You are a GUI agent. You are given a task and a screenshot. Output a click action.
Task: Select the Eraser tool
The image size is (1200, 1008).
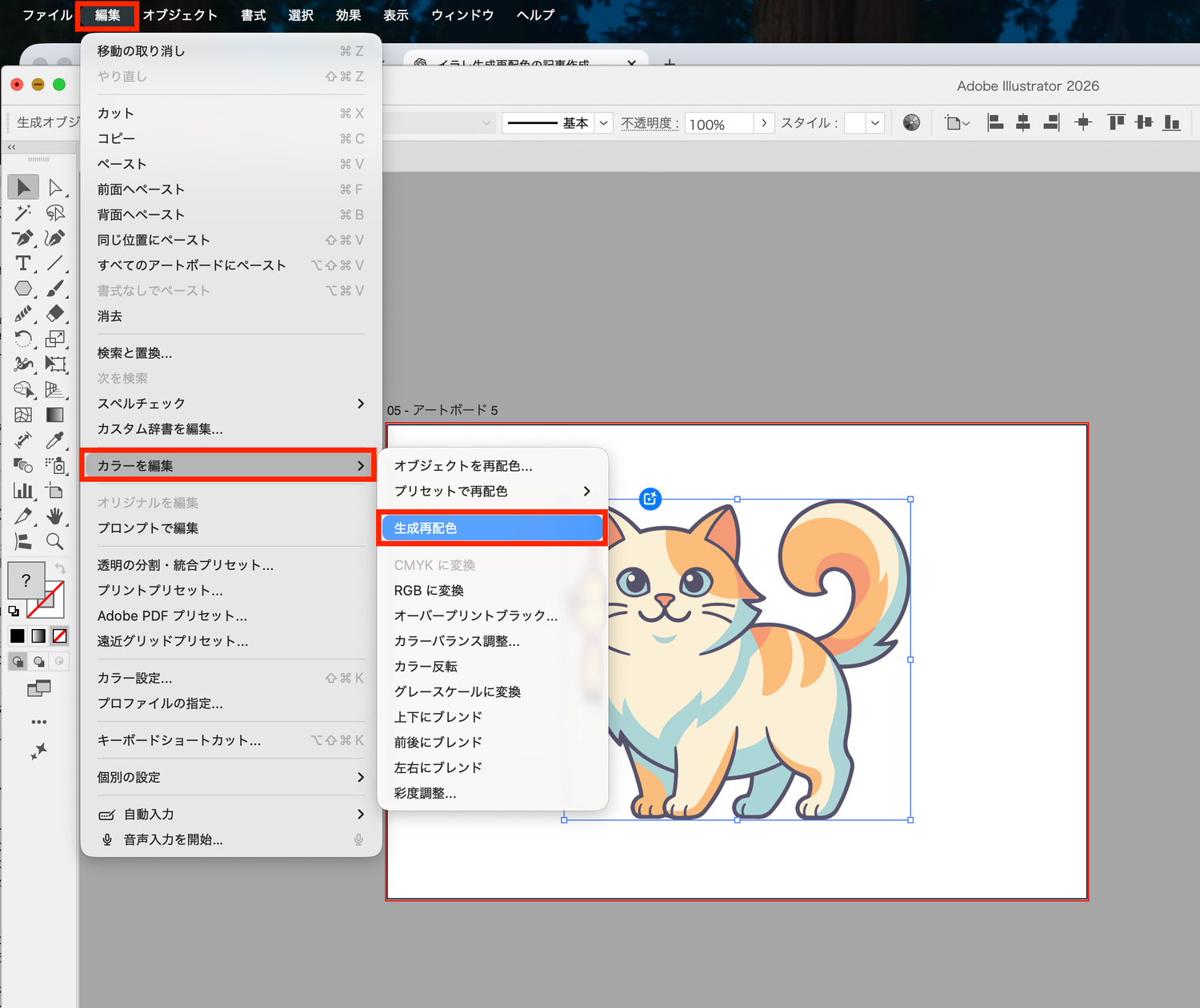coord(55,313)
